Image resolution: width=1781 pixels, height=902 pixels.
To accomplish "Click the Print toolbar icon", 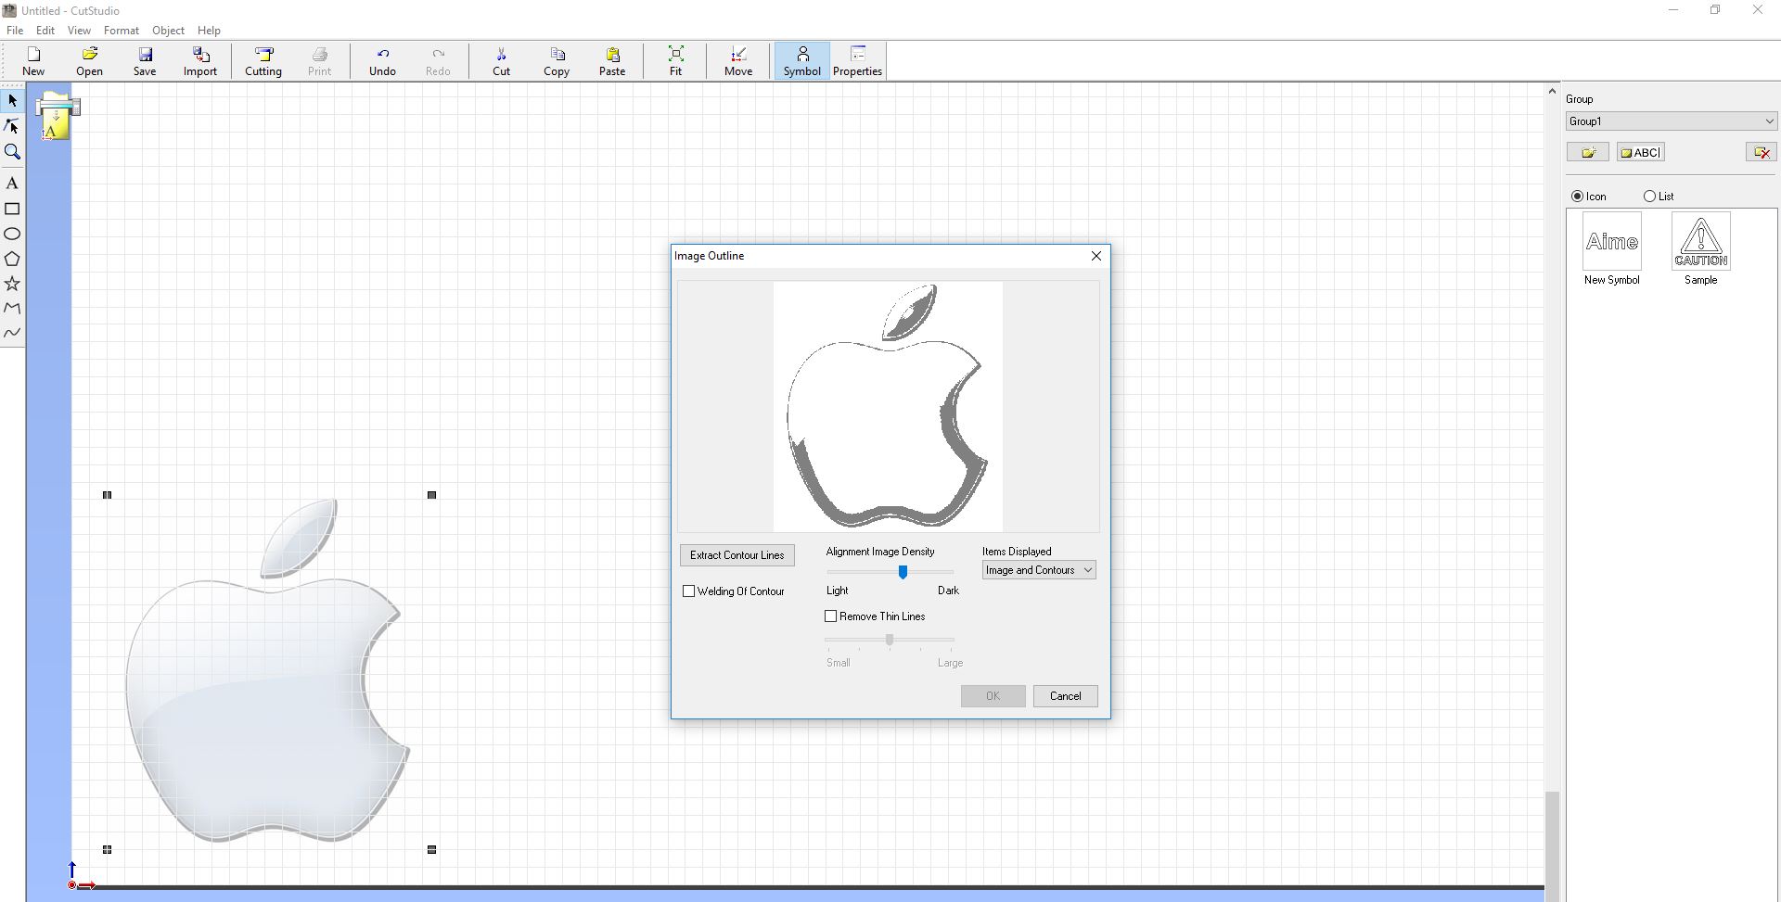I will (x=319, y=61).
